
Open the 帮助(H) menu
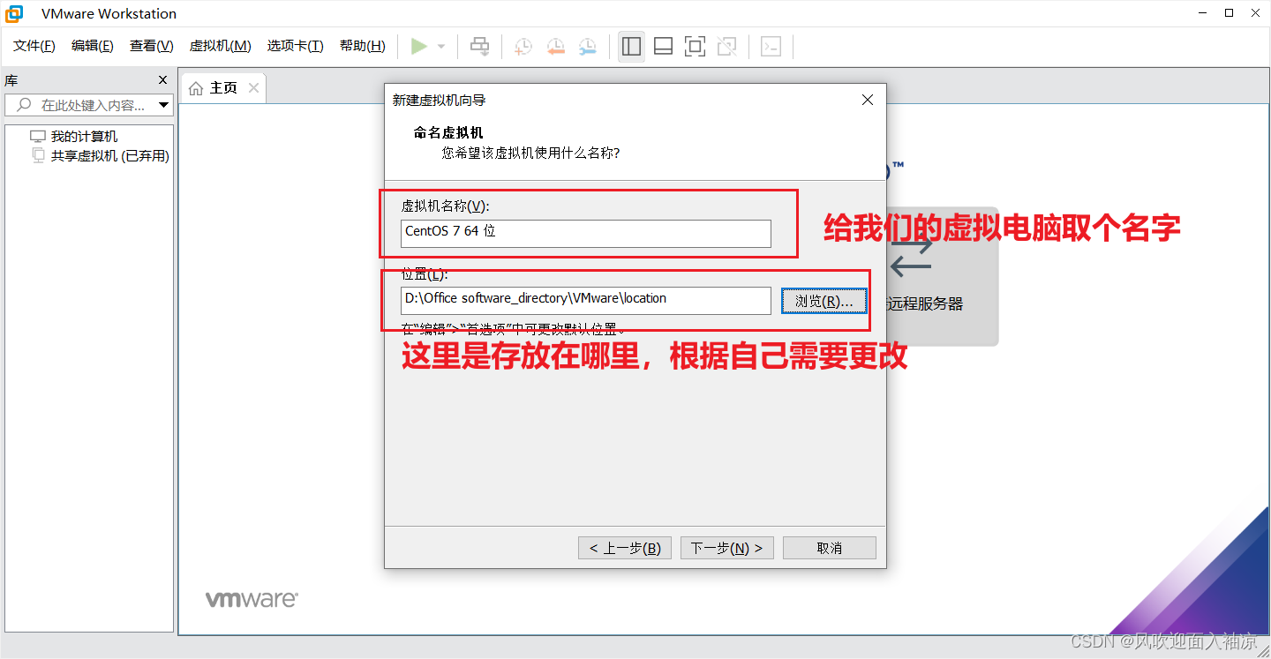point(363,46)
